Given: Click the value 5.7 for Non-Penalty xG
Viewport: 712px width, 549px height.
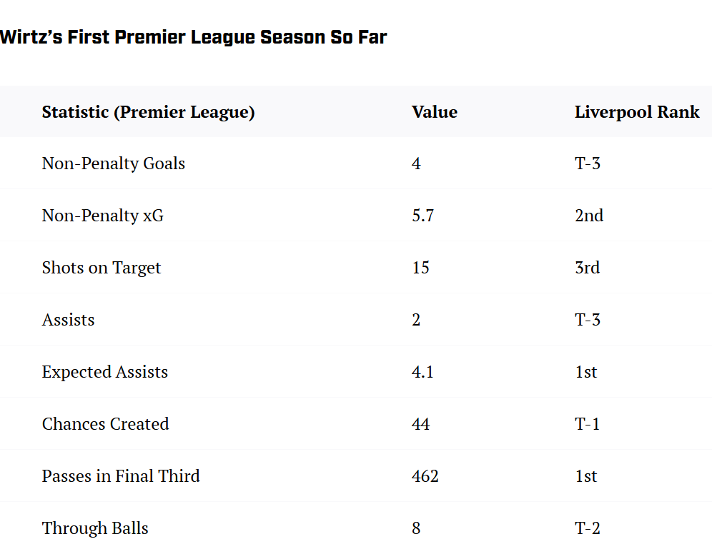Looking at the screenshot, I should pyautogui.click(x=423, y=216).
